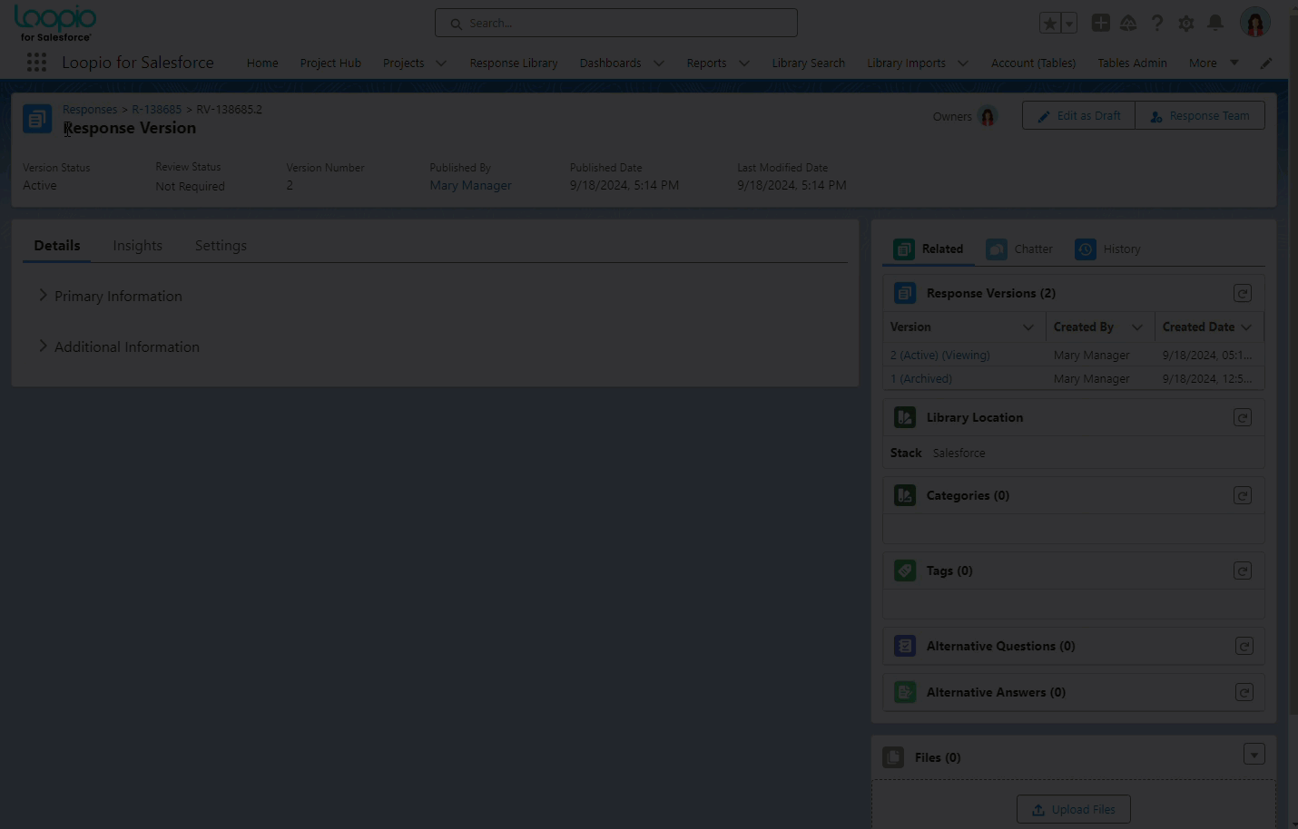Viewport: 1298px width, 829px height.
Task: Open the Version column menu chevron
Action: 1028,327
